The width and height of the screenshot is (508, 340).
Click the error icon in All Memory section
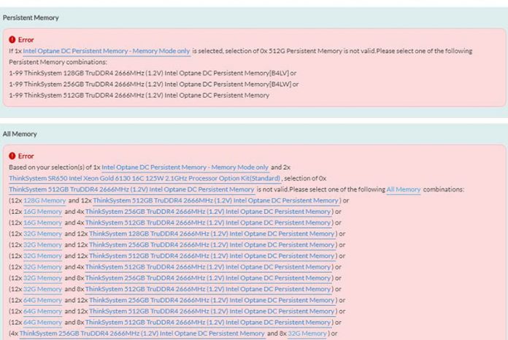point(12,156)
